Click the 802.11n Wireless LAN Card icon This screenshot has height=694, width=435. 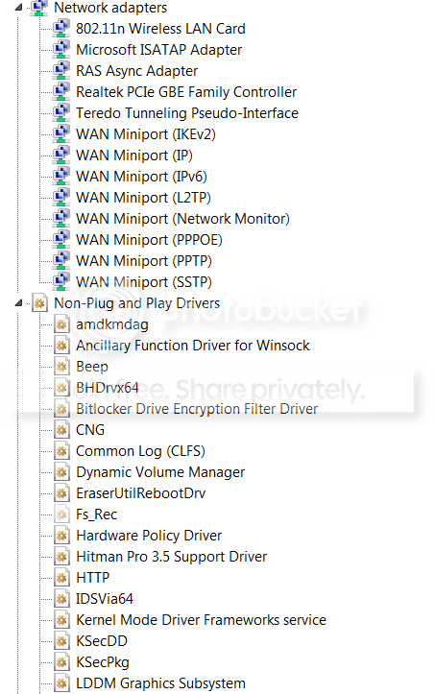pos(61,29)
